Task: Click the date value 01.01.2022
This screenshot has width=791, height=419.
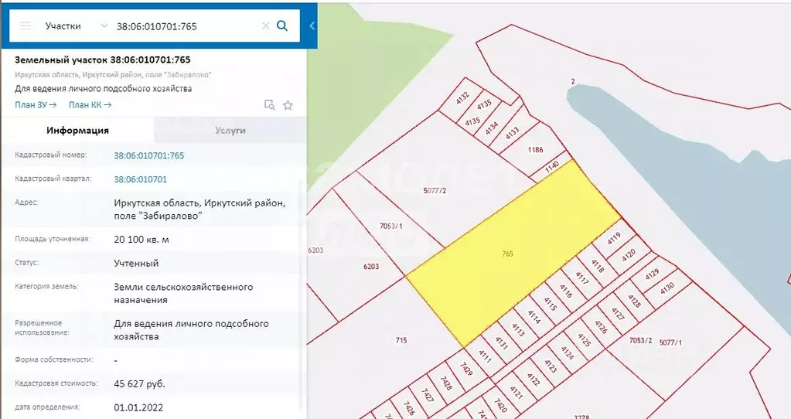Action: (x=138, y=407)
